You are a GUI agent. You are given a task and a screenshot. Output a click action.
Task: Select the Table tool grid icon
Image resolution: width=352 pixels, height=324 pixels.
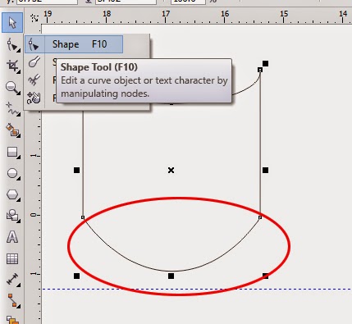pos(12,258)
